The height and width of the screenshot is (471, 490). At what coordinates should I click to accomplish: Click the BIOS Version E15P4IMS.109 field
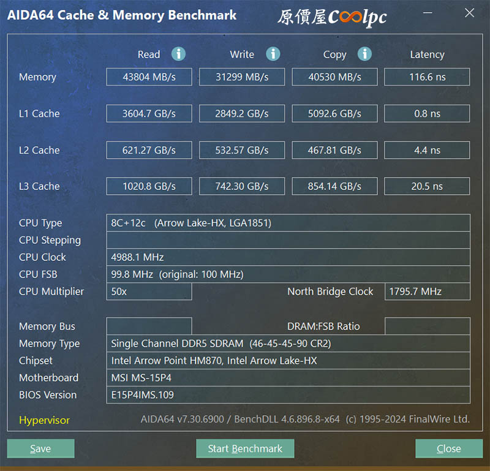288,395
